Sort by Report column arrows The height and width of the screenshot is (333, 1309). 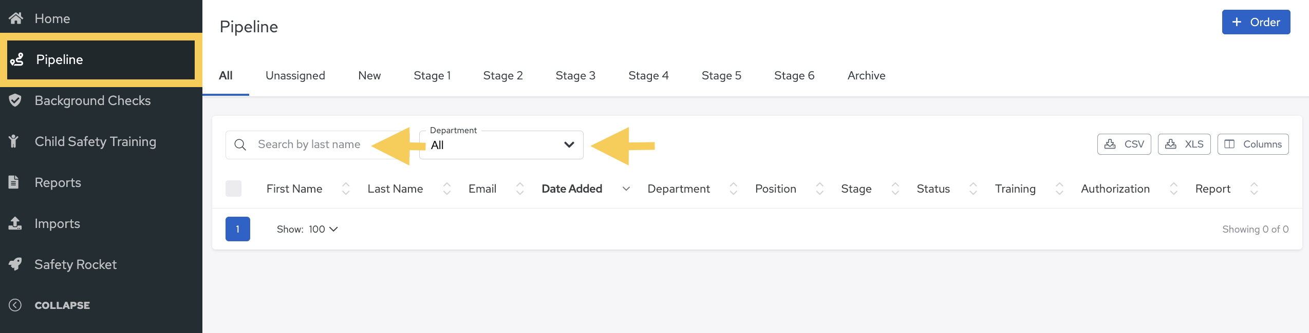1254,189
